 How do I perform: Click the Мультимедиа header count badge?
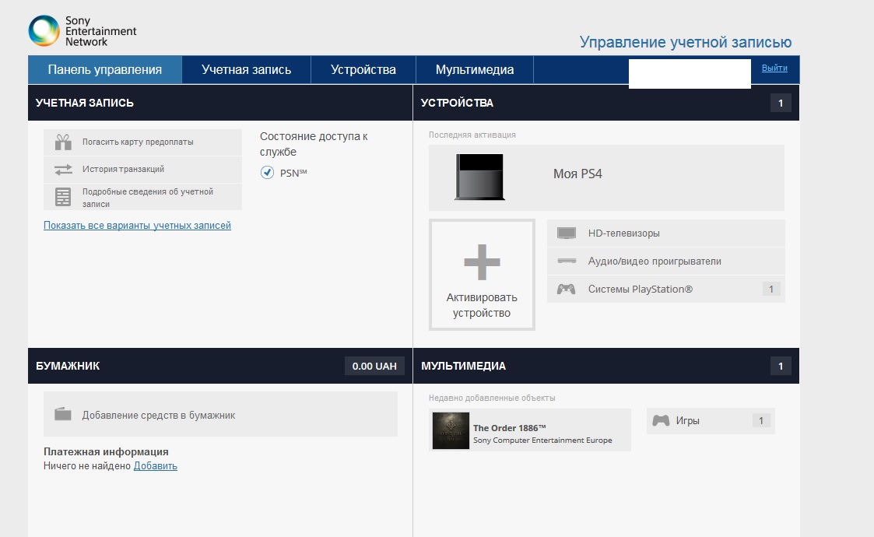pyautogui.click(x=781, y=366)
